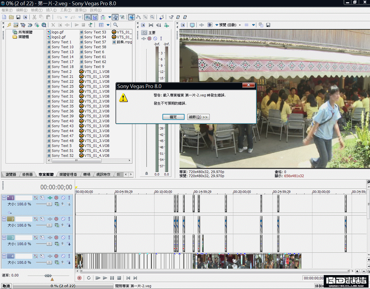Choose the Selection Edit tool
This screenshot has height=289, width=370.
145,17
